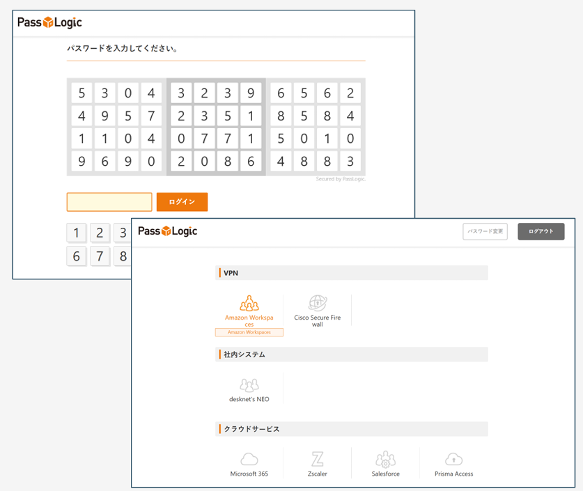This screenshot has width=583, height=491.
Task: Click keypad button 1 in login window
Action: [x=76, y=233]
